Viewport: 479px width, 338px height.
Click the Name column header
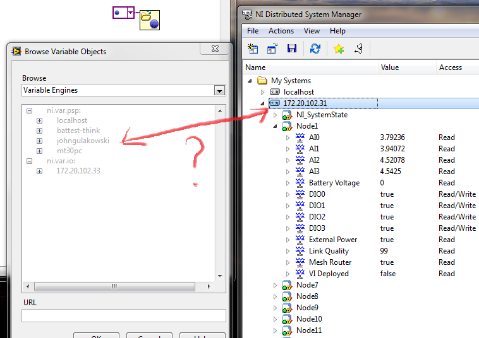[310, 67]
